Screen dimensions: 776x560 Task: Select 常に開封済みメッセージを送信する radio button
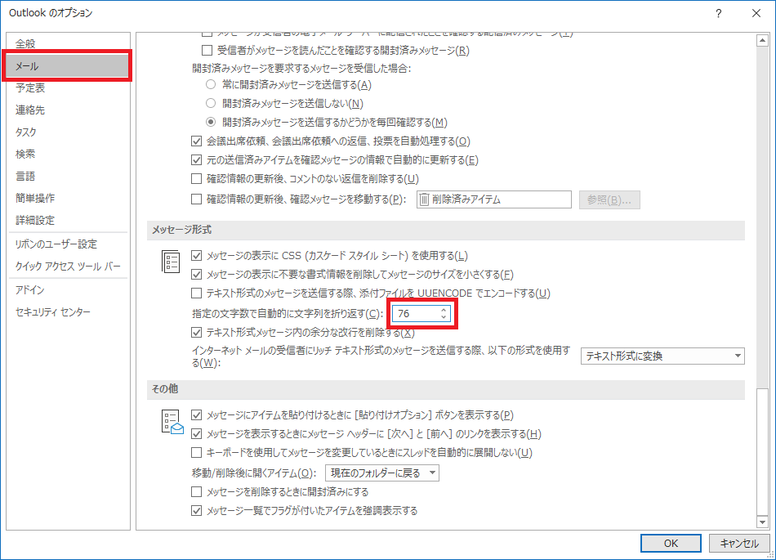tap(211, 84)
